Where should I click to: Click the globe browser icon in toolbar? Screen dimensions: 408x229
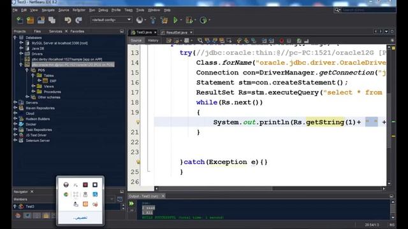coord(140,20)
